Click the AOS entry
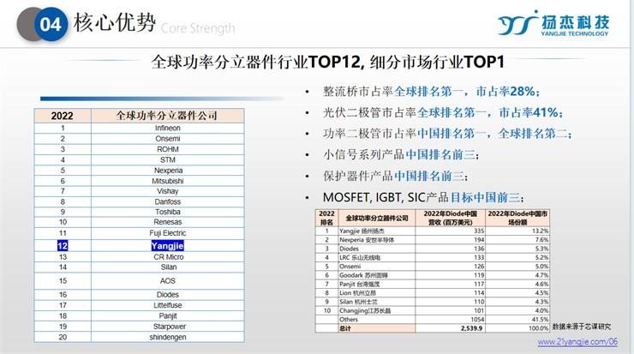634x354 pixels. click(x=167, y=281)
